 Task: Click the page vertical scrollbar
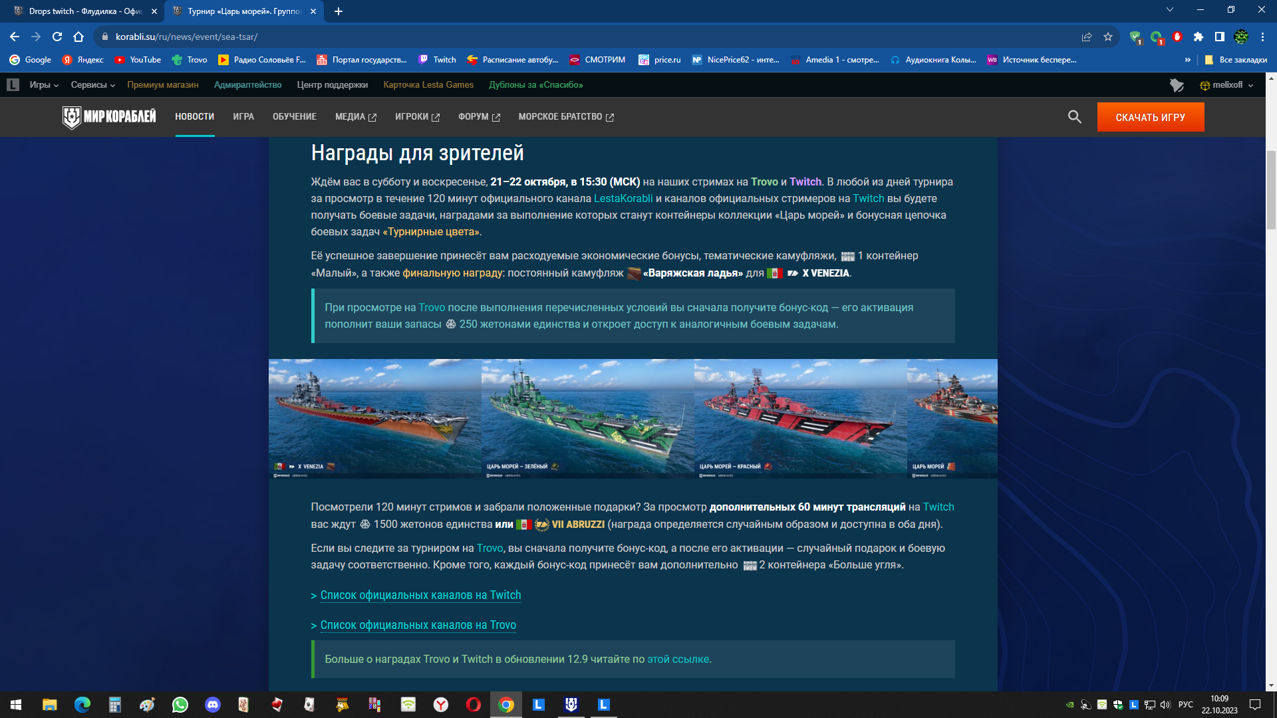(x=1271, y=189)
